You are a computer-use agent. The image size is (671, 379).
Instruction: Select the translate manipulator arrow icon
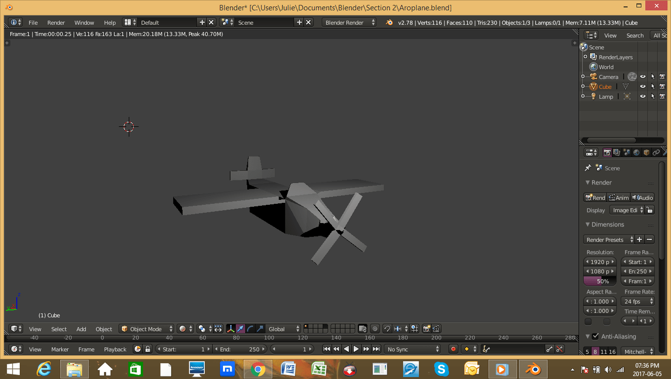[x=241, y=329]
